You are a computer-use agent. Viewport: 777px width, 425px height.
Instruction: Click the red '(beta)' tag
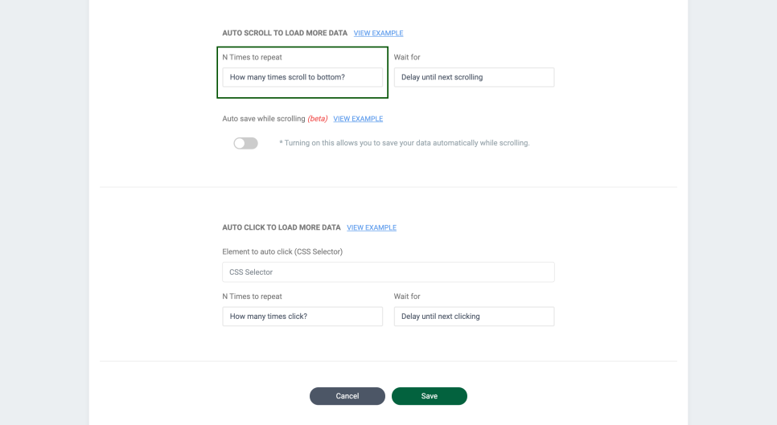coord(318,119)
